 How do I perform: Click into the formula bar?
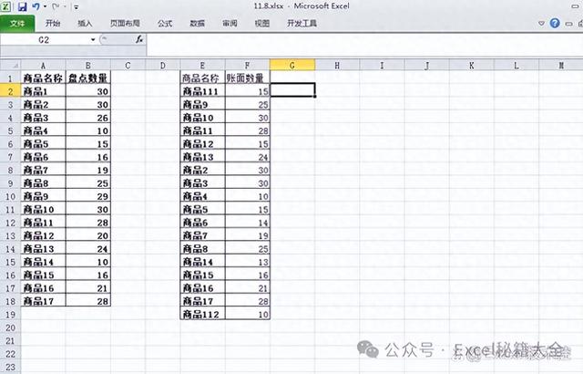[364, 40]
